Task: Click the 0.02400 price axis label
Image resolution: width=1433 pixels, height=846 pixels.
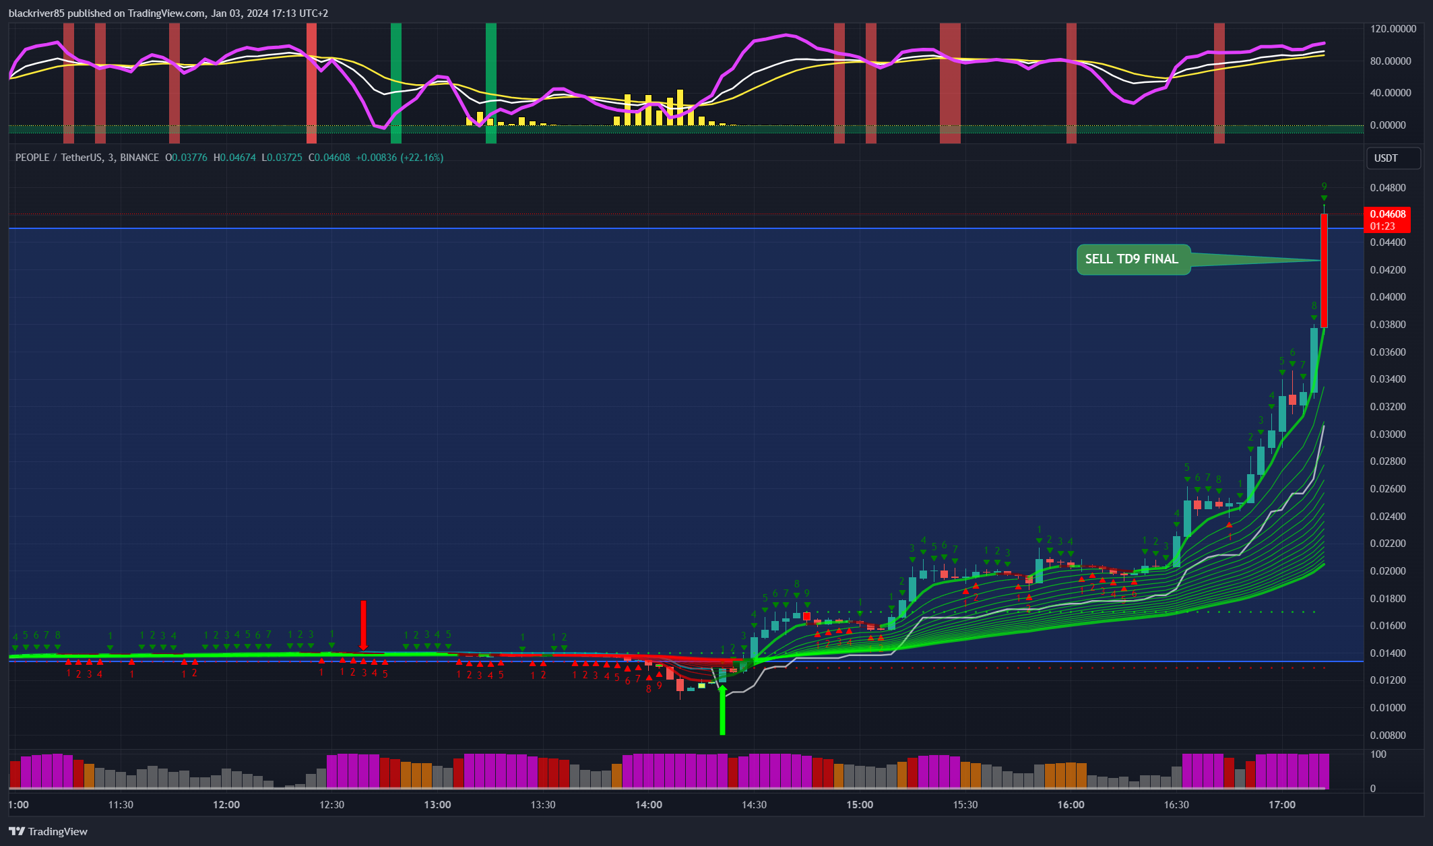Action: pyautogui.click(x=1388, y=517)
